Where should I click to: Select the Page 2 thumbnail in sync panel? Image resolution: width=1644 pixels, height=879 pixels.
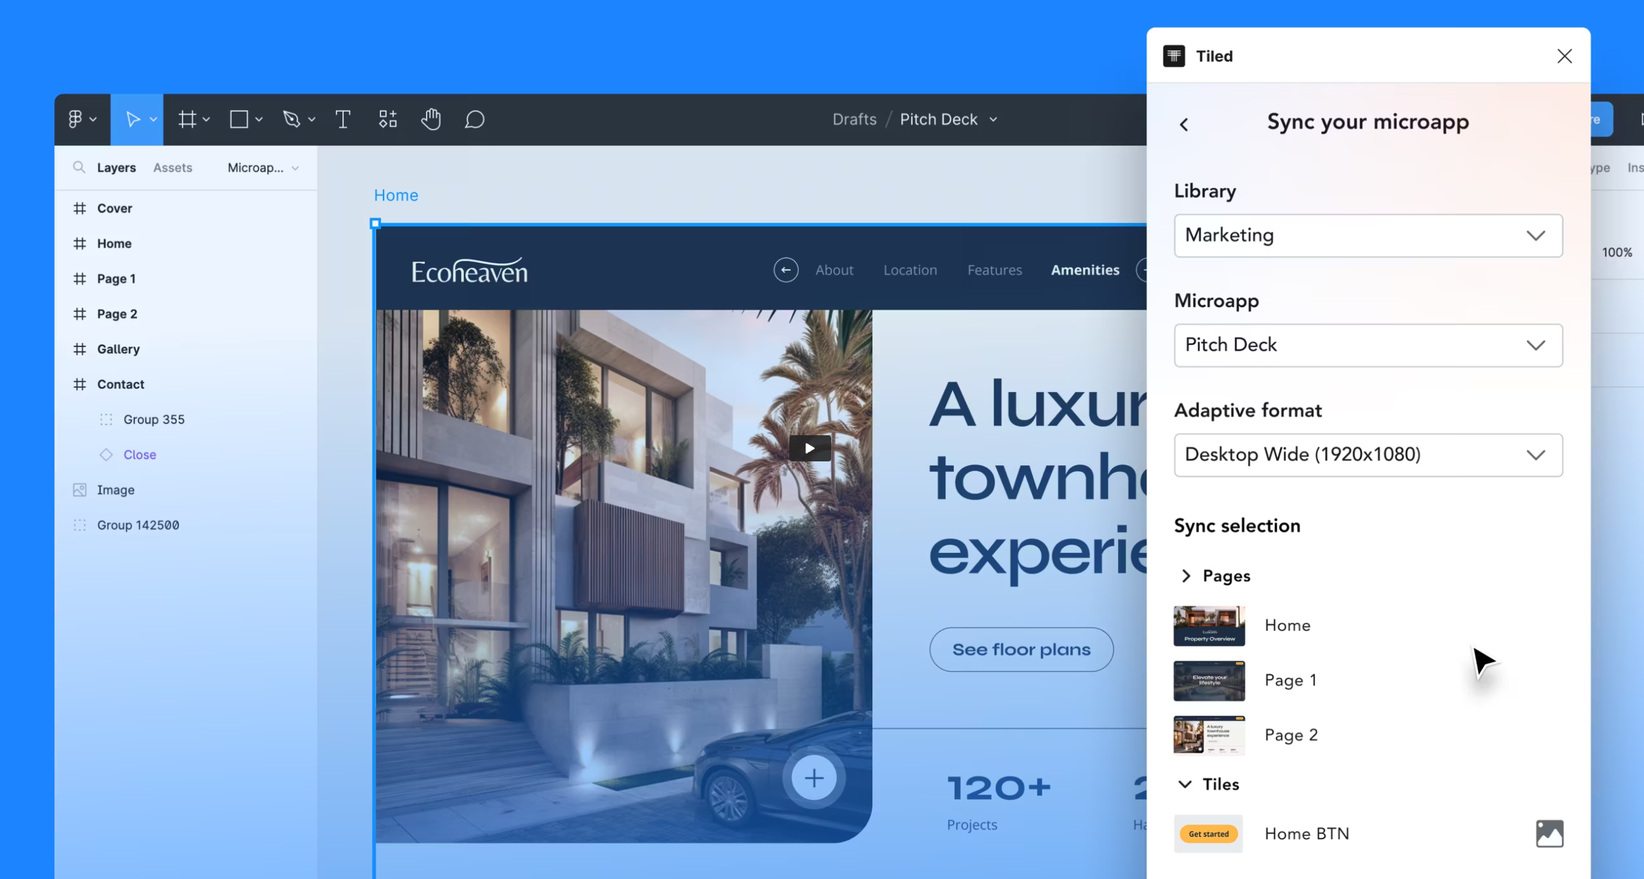1209,735
